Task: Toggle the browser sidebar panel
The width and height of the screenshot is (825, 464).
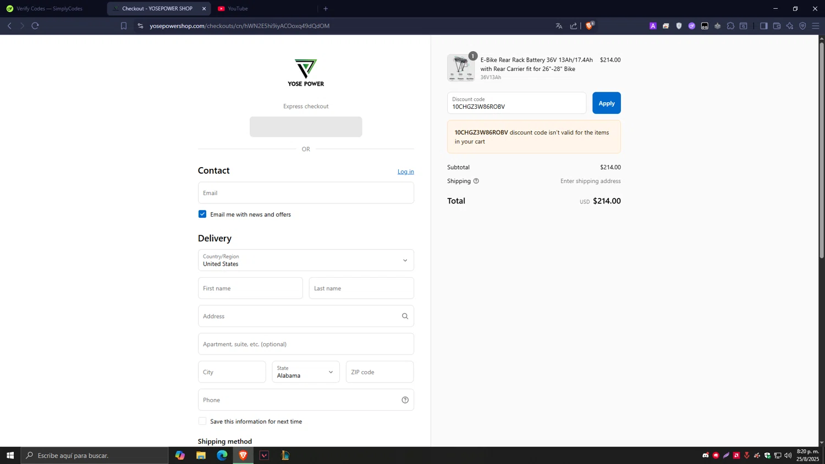Action: click(x=763, y=26)
